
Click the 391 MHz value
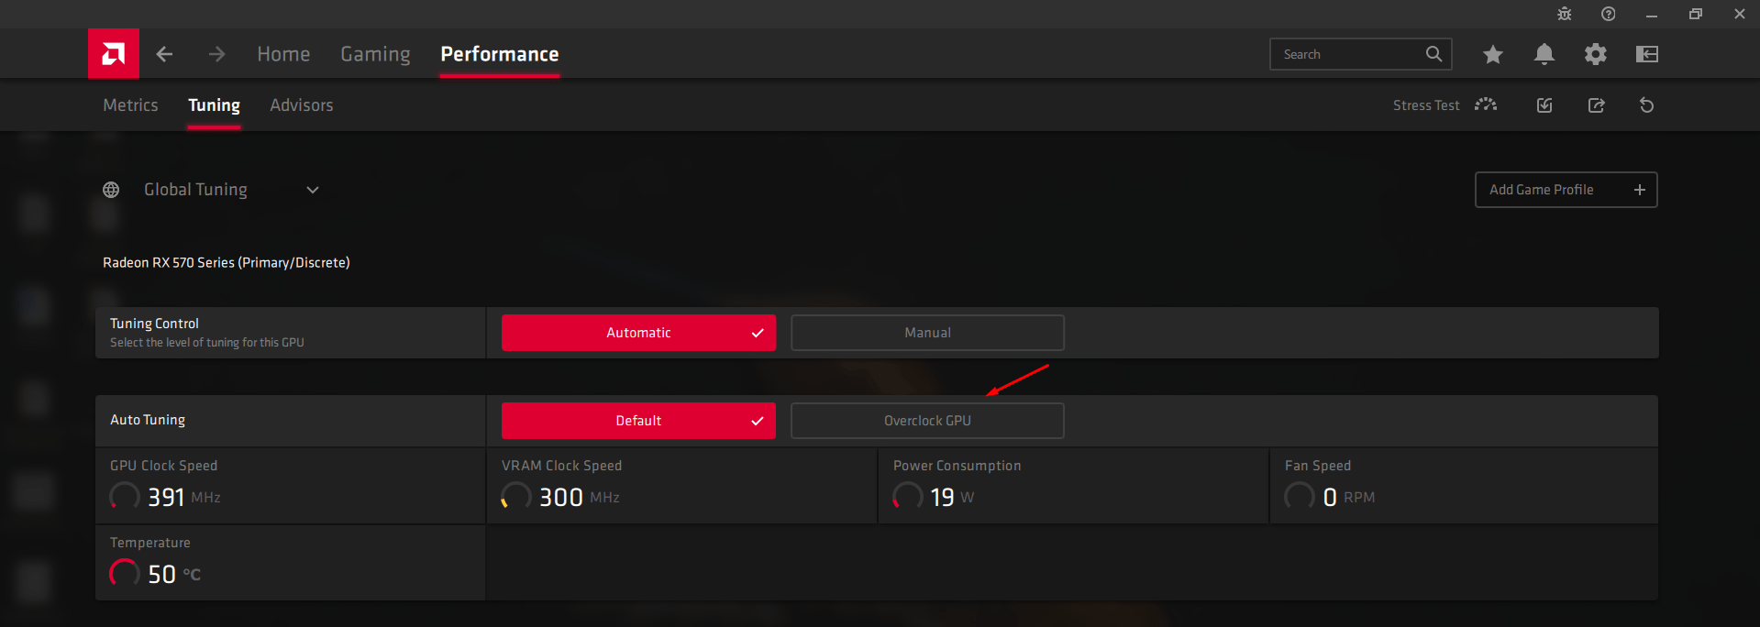(184, 497)
